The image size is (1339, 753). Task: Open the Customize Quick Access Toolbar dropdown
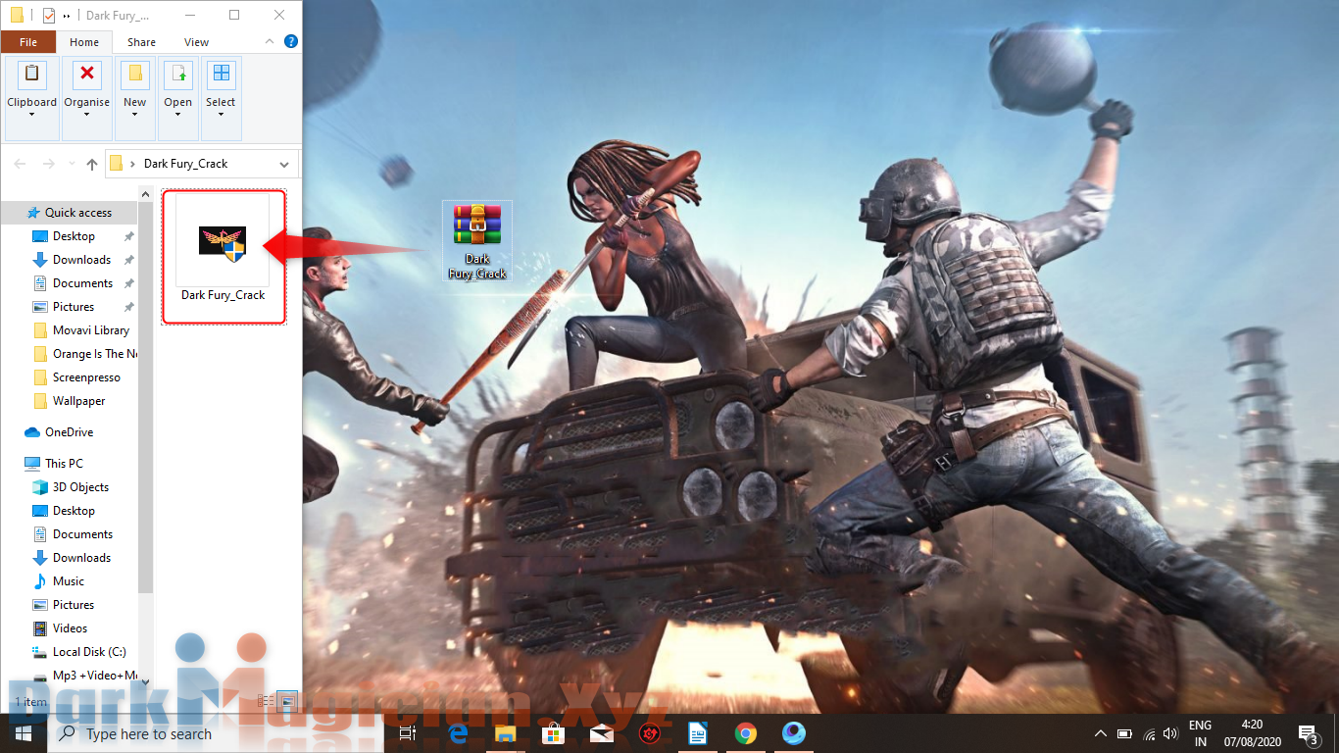click(x=67, y=16)
